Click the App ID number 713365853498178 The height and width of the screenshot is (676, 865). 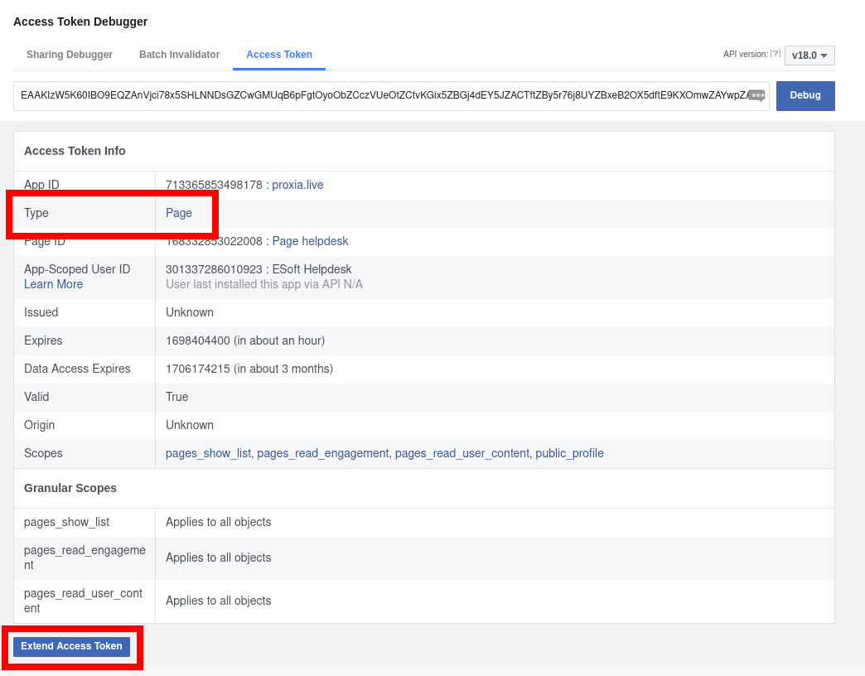[x=214, y=185]
